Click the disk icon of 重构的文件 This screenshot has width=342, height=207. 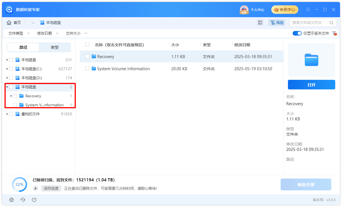pos(17,114)
